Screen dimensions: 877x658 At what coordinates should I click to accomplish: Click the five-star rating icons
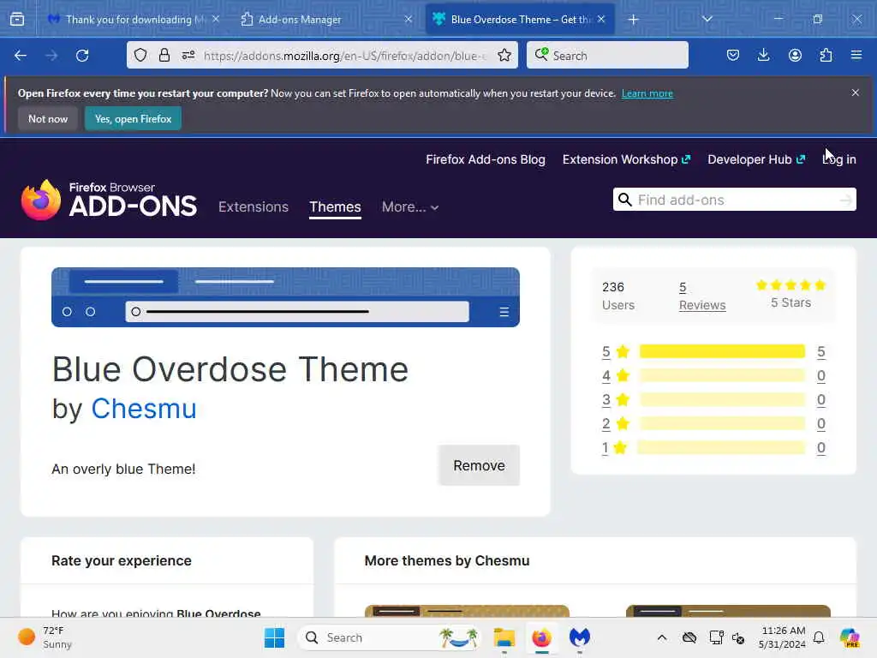[790, 285]
